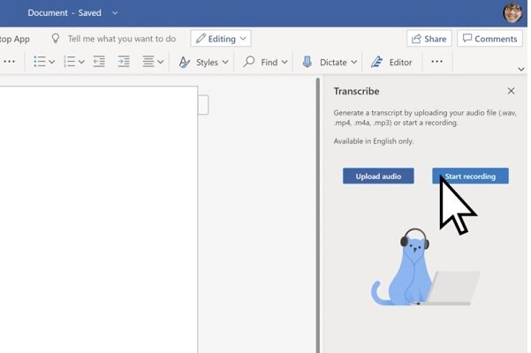Expand the document title dropdown chevron
Viewport: 531px width, 353px height.
click(115, 13)
